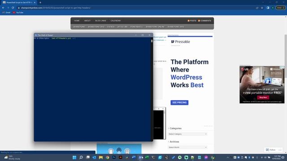The image size is (287, 161).
Task: Click the PowerShell window title bar icon
Action: coord(36,35)
